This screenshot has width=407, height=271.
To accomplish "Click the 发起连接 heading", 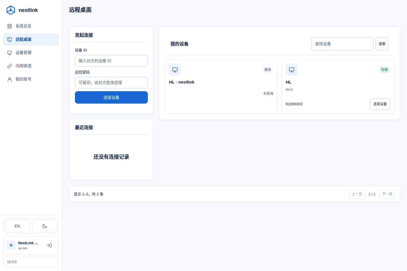I will 84,35.
